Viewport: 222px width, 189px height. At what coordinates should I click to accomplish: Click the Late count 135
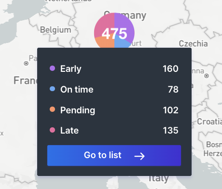170,130
